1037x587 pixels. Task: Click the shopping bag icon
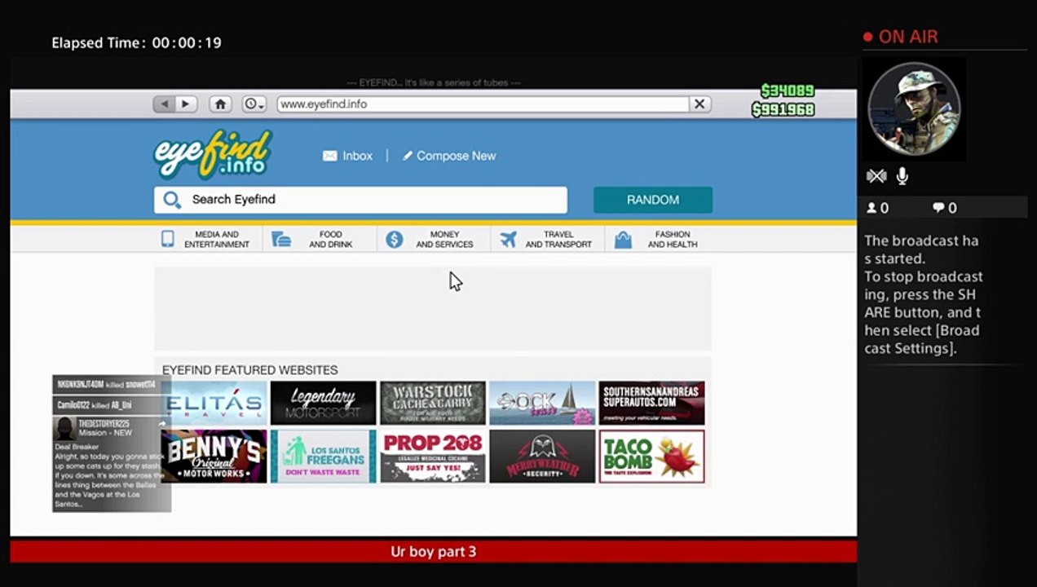(x=623, y=240)
